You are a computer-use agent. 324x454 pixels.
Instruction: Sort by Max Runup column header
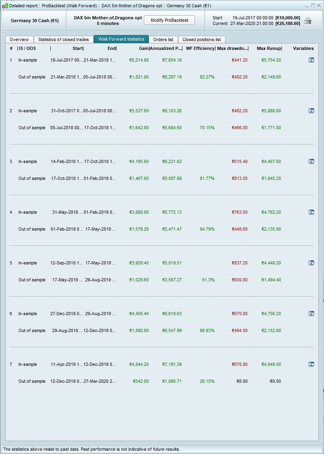pyautogui.click(x=269, y=48)
